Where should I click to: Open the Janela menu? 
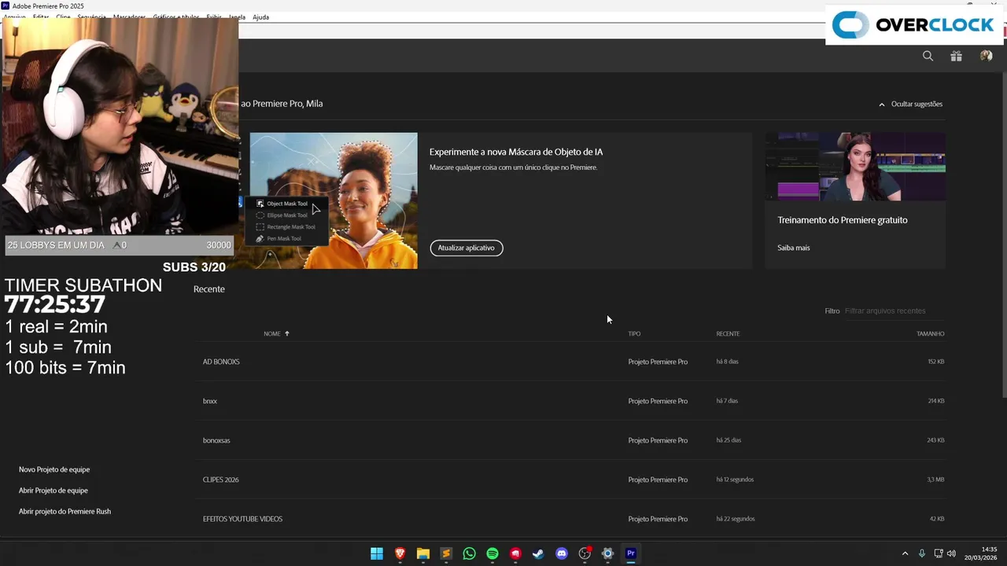pos(236,17)
